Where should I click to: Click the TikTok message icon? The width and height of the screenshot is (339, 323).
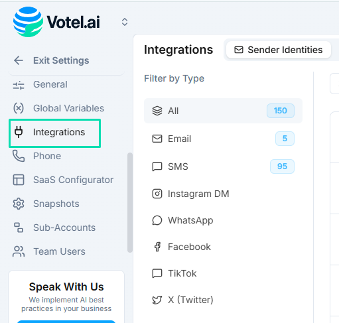coord(157,273)
